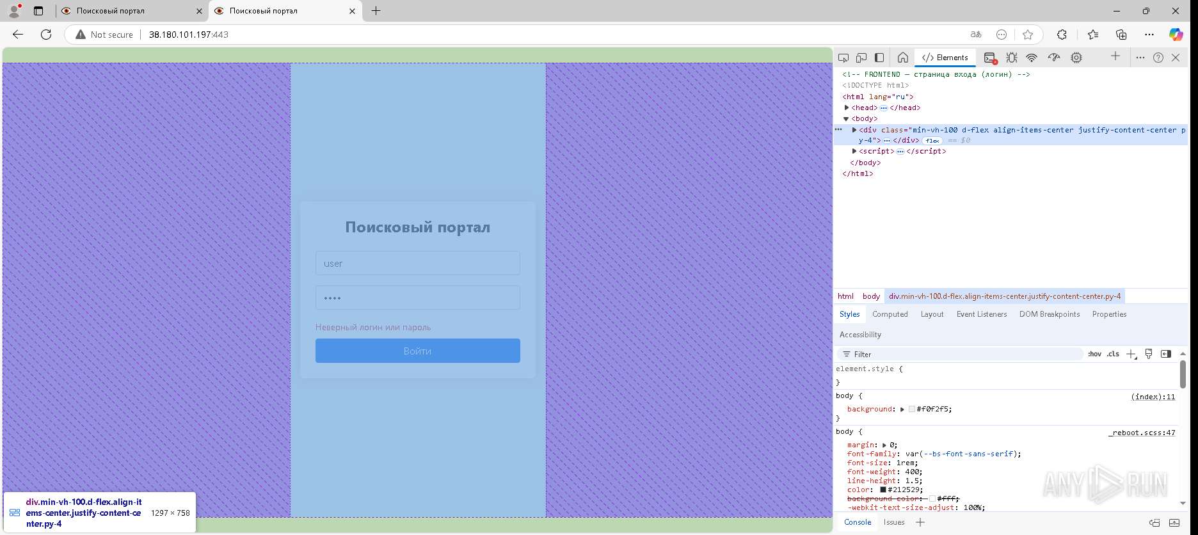Close the DevTools panel
Viewport: 1198px width, 535px height.
coord(1176,58)
